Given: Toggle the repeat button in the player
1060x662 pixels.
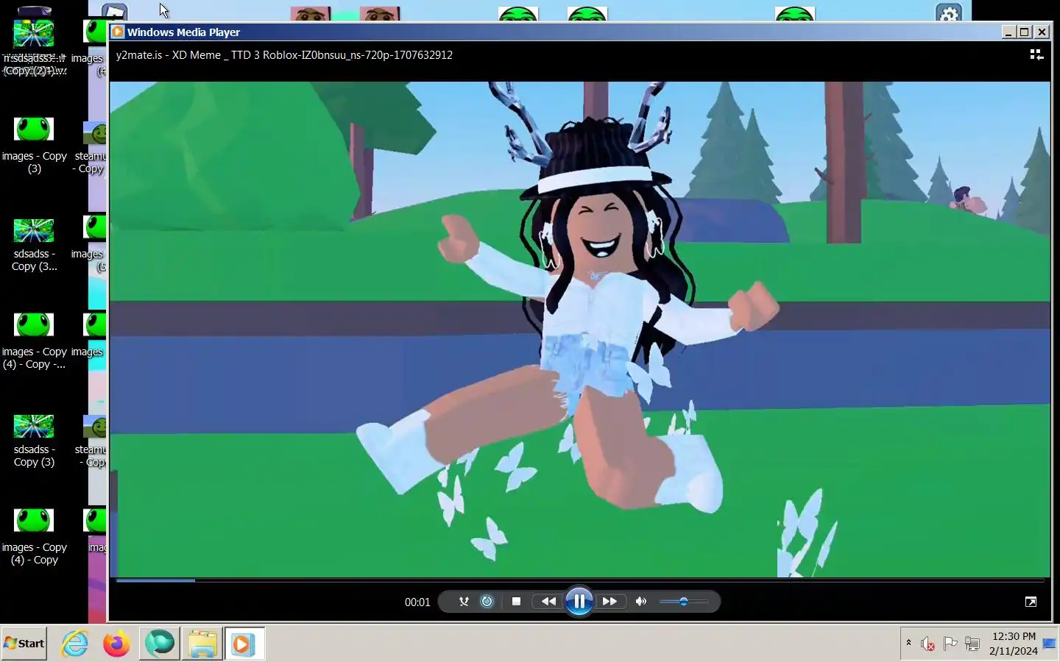Looking at the screenshot, I should click(487, 602).
